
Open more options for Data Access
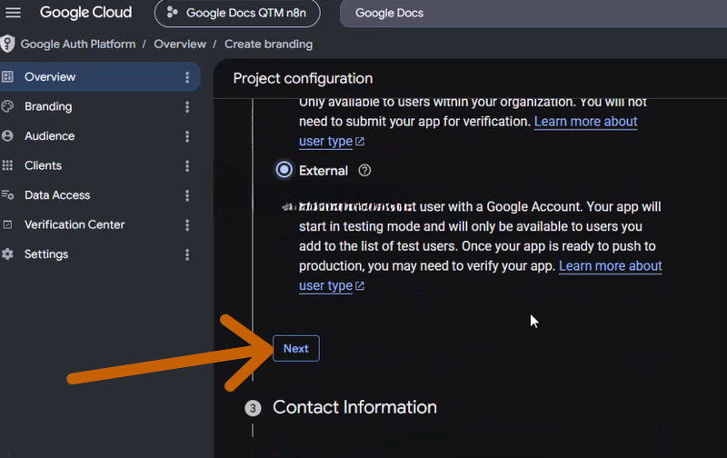[x=187, y=195]
